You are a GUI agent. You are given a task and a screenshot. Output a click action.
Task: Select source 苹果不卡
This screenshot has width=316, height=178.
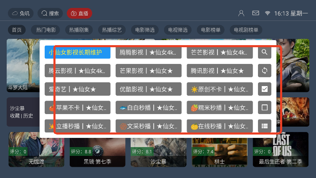(77, 107)
